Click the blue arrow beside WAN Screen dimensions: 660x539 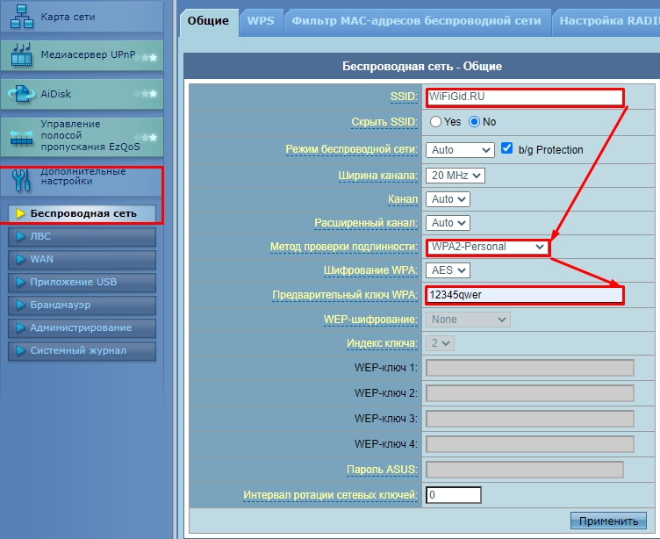click(x=20, y=259)
